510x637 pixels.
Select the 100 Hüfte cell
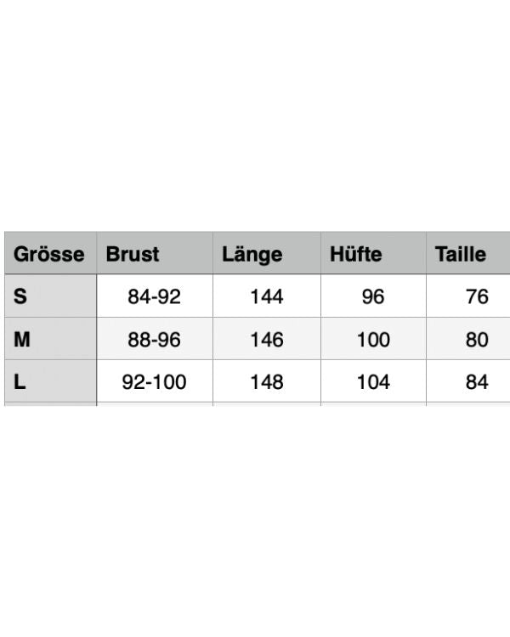click(x=373, y=340)
